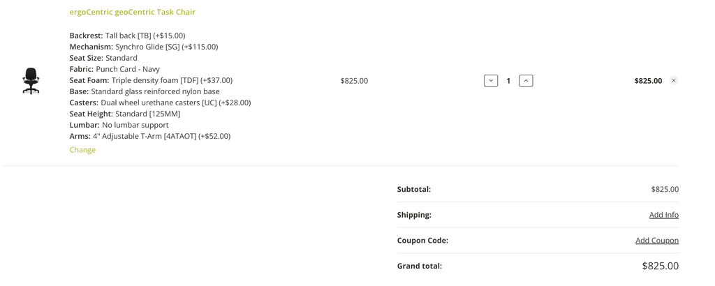The height and width of the screenshot is (286, 715).
Task: Click the bold item total $825.00
Action: click(648, 81)
